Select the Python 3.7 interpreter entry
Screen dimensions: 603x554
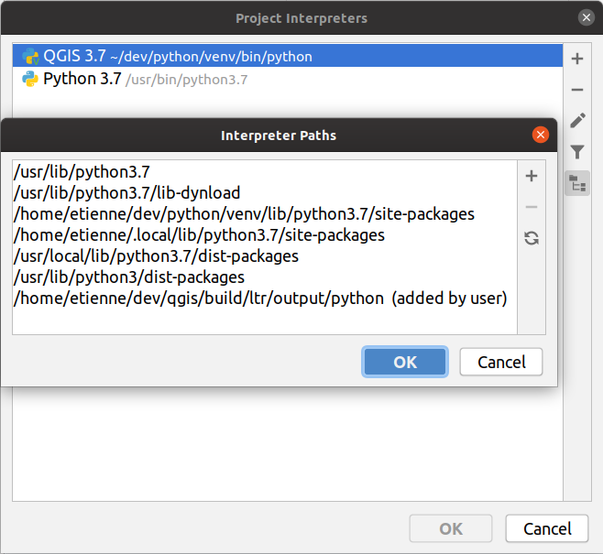coord(82,80)
